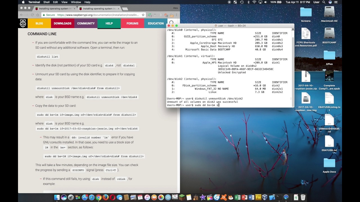The width and height of the screenshot is (360, 202).
Task: Open Launchpad from the Dock
Action: (71, 197)
